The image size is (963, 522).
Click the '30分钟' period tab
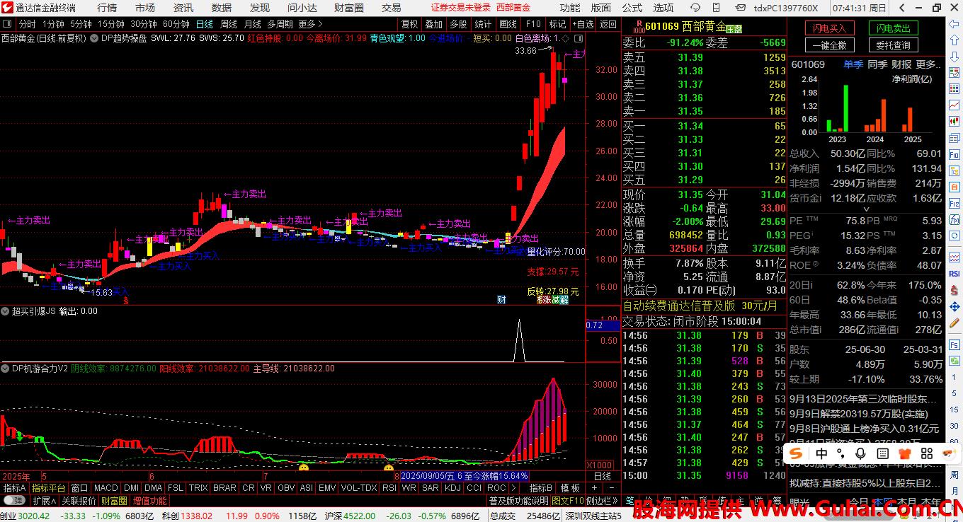click(x=143, y=23)
